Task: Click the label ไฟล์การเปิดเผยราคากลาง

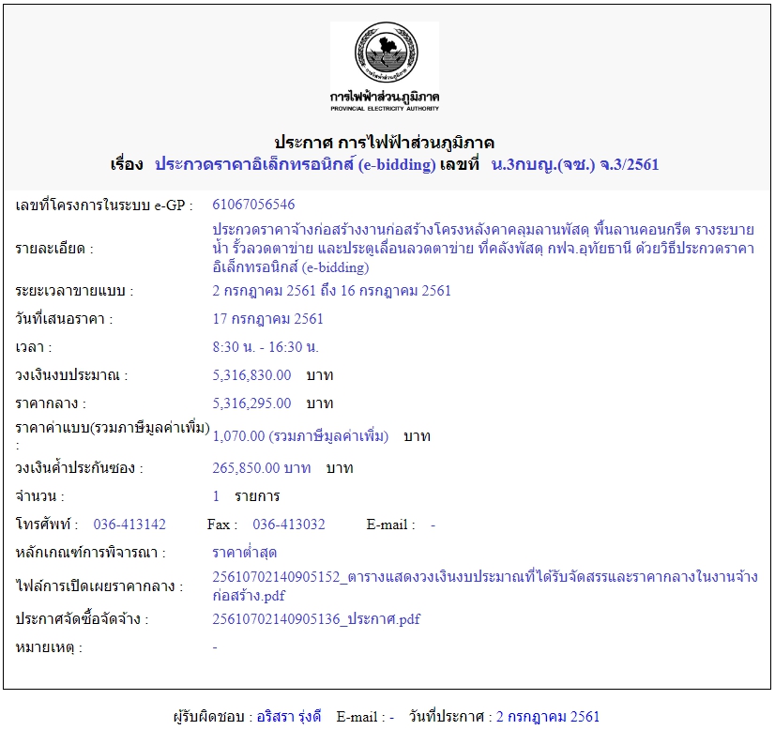Action: (x=99, y=586)
